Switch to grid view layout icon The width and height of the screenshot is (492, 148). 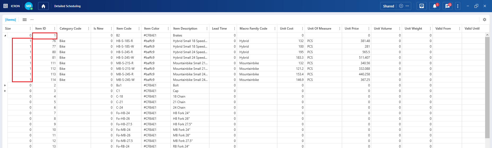24,20
